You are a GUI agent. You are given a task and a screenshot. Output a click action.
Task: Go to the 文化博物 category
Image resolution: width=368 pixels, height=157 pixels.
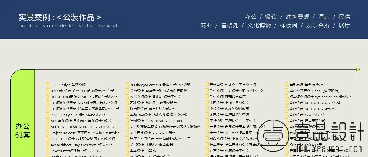tap(259, 25)
